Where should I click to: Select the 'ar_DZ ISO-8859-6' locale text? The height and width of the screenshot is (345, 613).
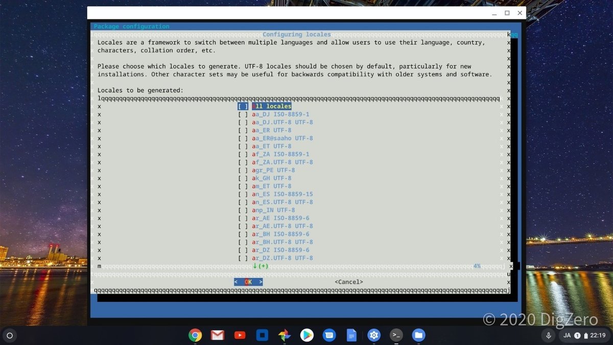click(x=280, y=250)
